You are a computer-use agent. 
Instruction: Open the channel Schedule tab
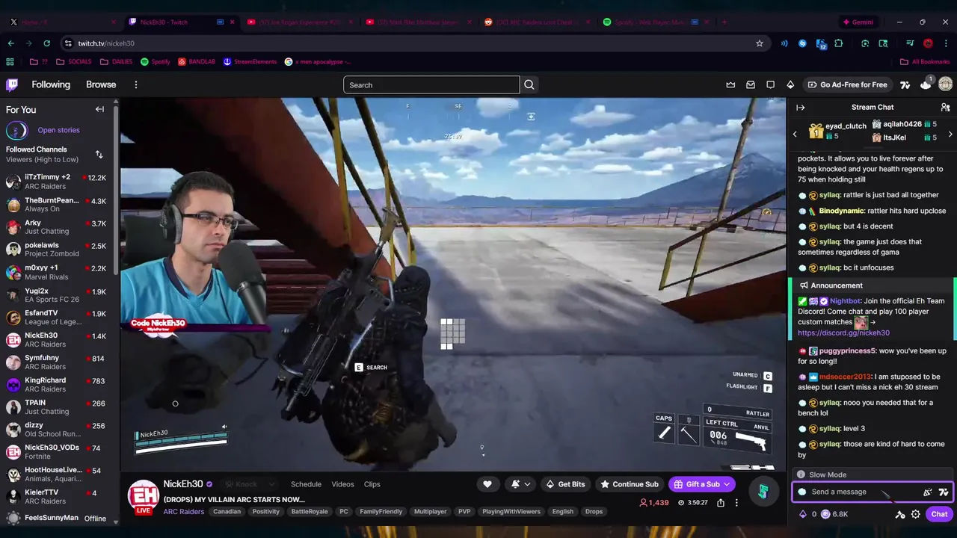(306, 484)
